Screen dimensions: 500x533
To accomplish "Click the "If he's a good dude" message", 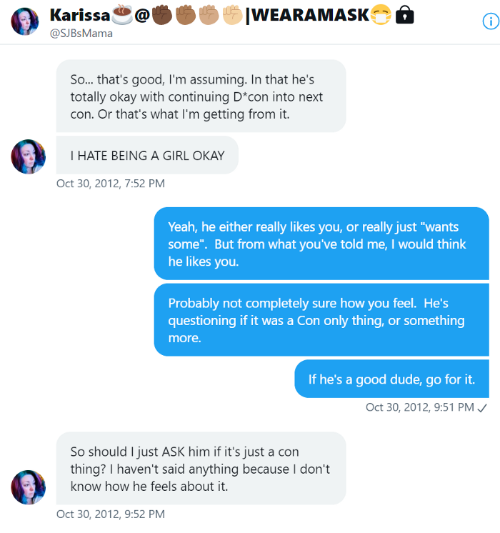I will click(x=391, y=379).
